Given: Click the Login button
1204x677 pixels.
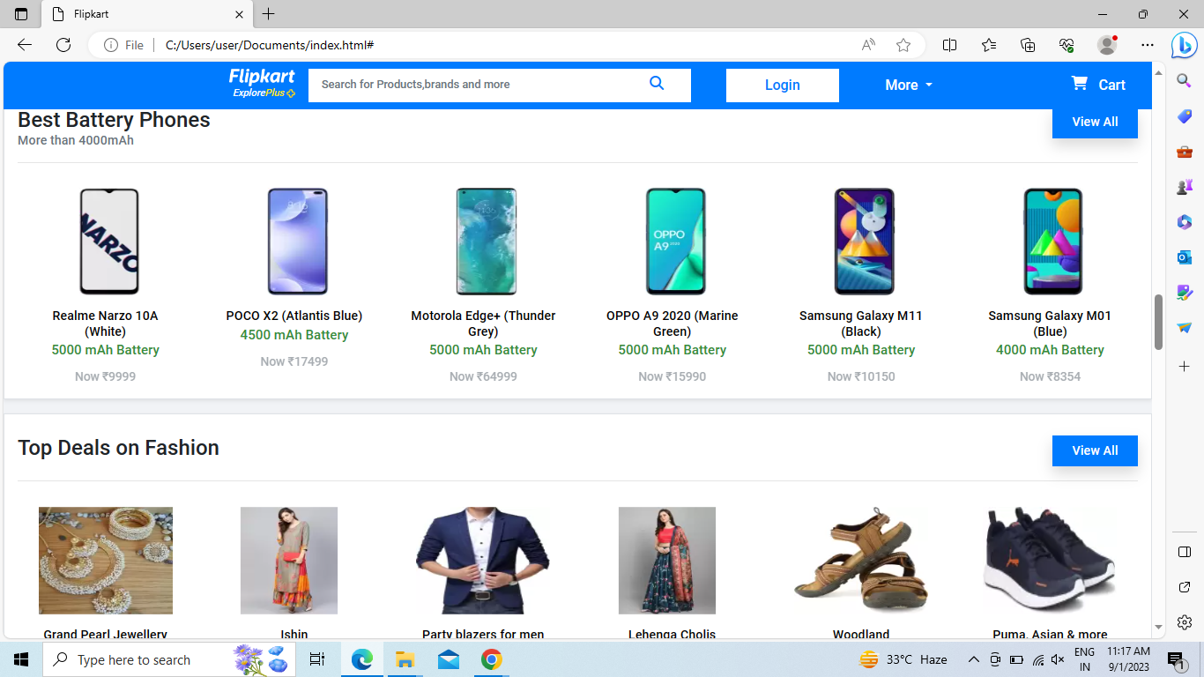Looking at the screenshot, I should point(782,85).
